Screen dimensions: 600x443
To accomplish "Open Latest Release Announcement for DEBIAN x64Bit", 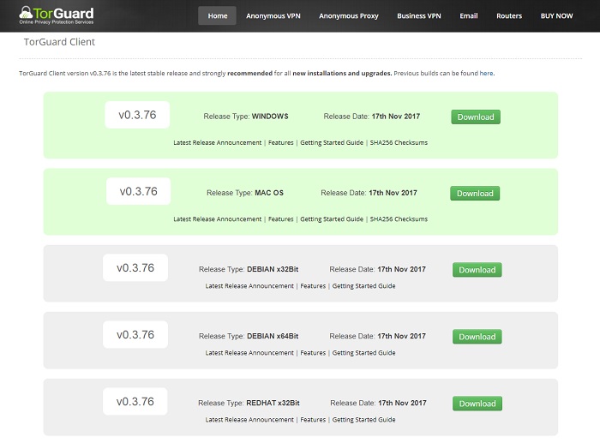I will 249,353.
